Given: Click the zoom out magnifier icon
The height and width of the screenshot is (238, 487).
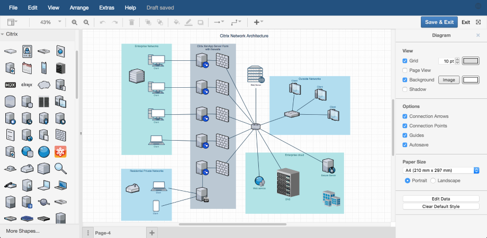Looking at the screenshot, I should click(86, 22).
